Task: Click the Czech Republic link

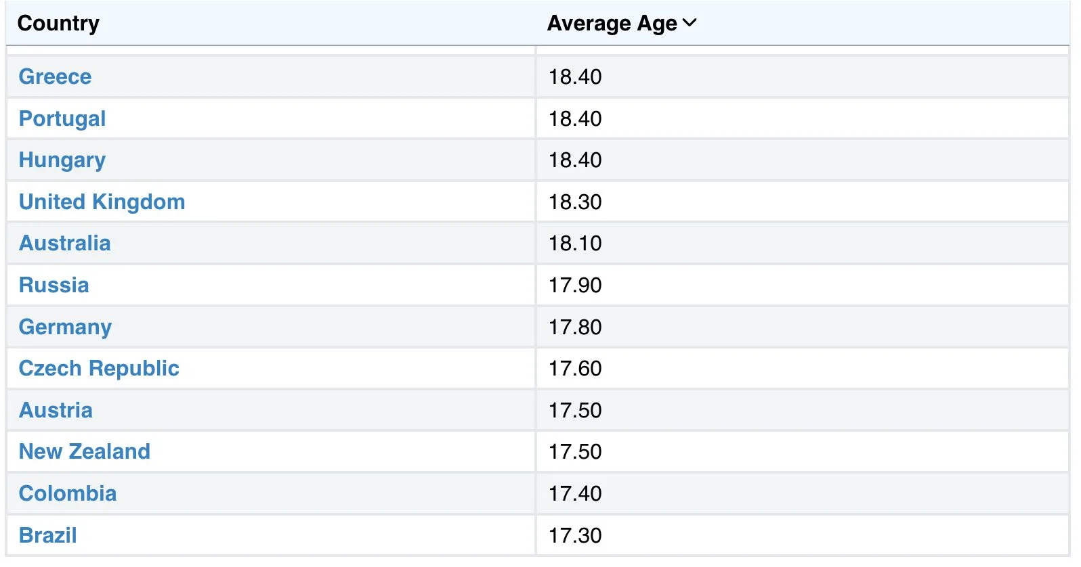Action: (99, 368)
